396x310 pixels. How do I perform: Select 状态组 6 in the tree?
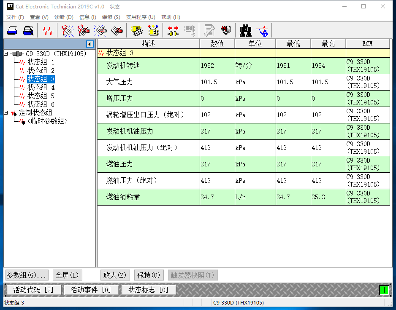tap(41, 104)
